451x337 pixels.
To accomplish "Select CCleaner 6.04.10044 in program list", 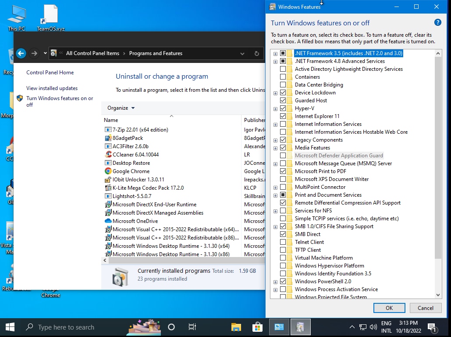I will click(135, 155).
